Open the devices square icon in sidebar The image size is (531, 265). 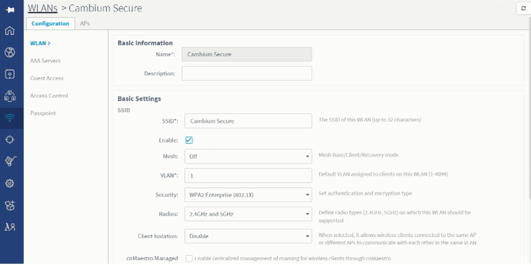(10, 74)
